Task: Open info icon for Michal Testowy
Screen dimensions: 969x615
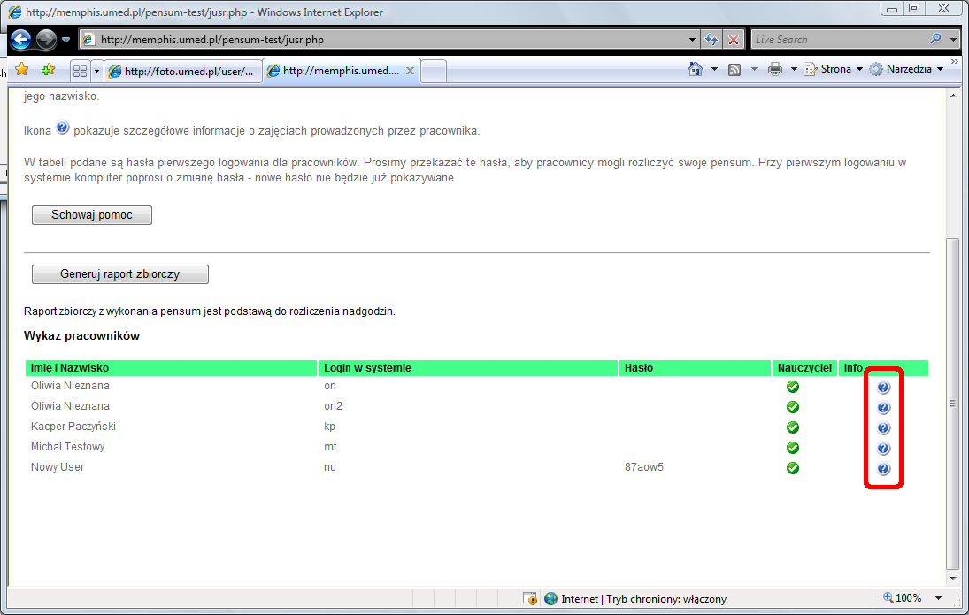Action: pyautogui.click(x=884, y=449)
